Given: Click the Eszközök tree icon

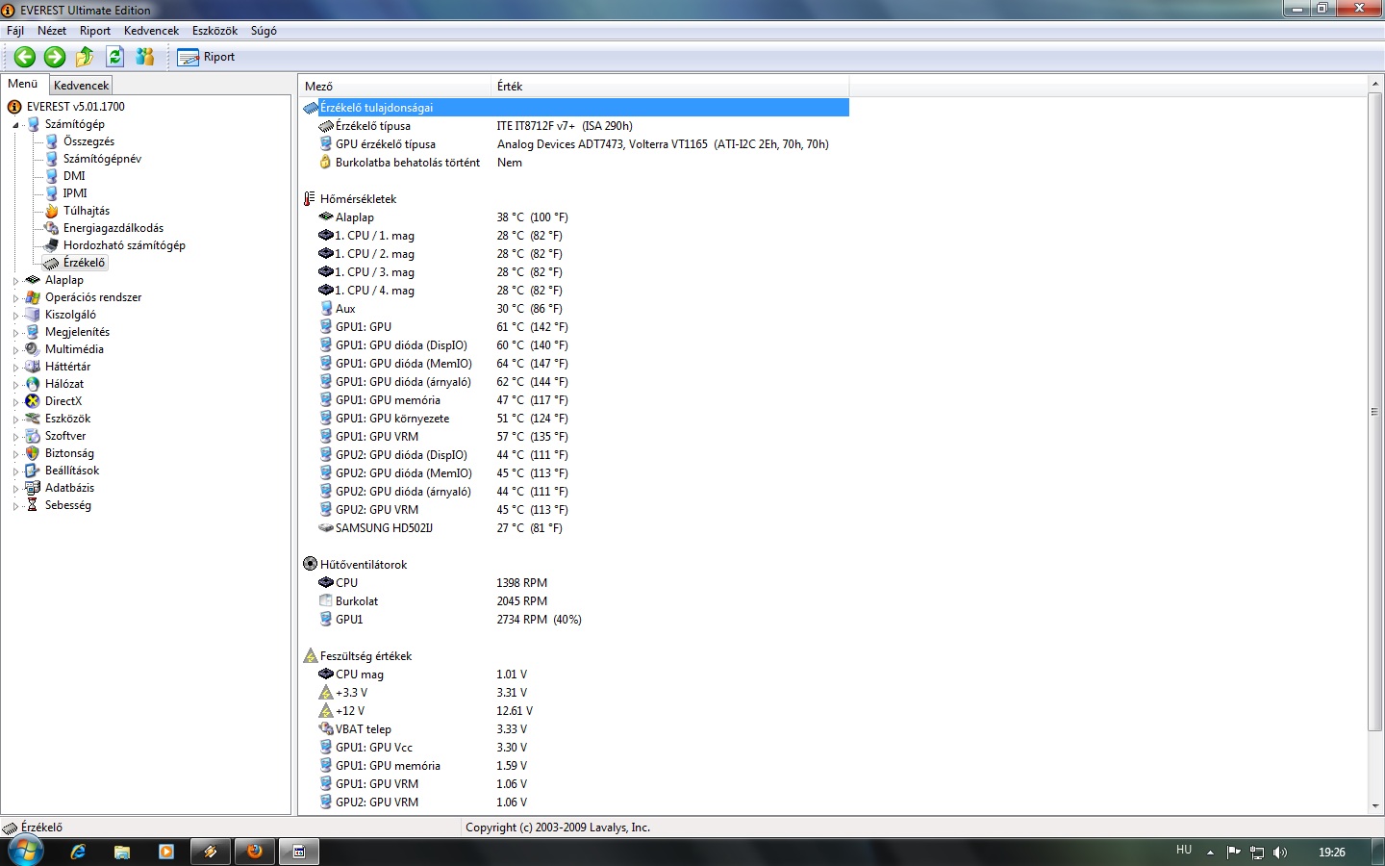Looking at the screenshot, I should tap(33, 419).
